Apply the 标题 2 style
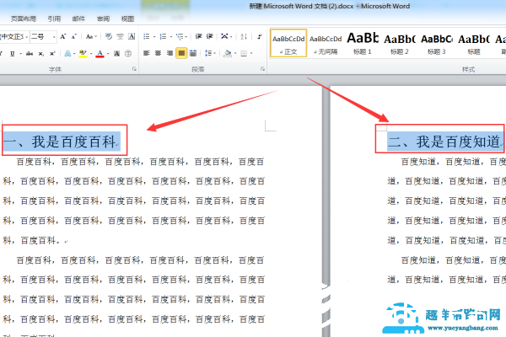506x337 pixels. click(400, 43)
